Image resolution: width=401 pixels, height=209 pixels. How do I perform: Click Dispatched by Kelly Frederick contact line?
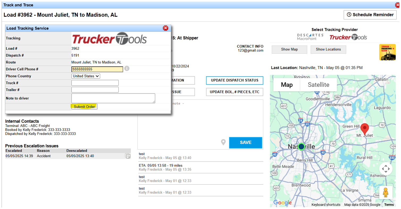pyautogui.click(x=40, y=134)
